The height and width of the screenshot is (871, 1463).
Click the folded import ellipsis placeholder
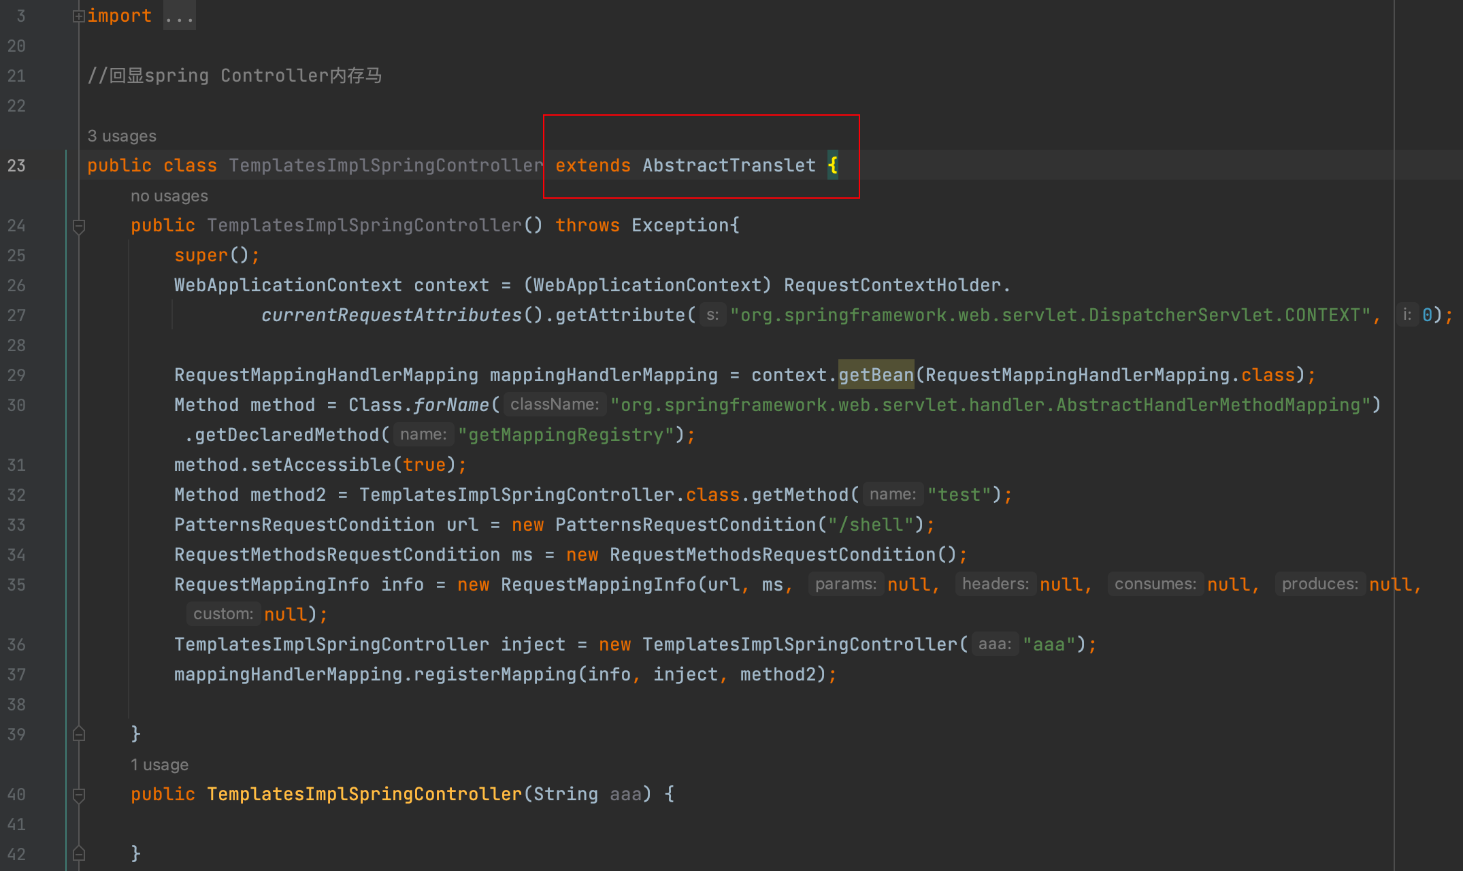179,16
